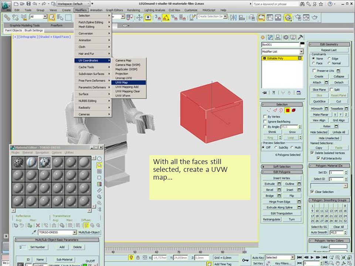Click Hide Unselected button
355x266 pixels.
coord(329,138)
